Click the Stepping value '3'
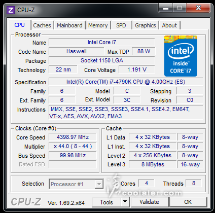 pyautogui.click(x=190, y=91)
